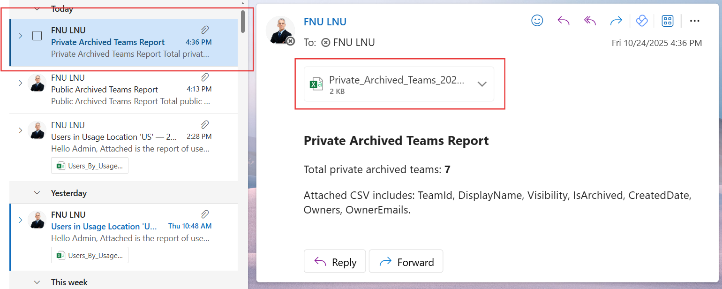Screen dimensions: 722x289
Task: Open the Private_Archived_Teams attachment dropdown arrow
Action: pos(482,84)
